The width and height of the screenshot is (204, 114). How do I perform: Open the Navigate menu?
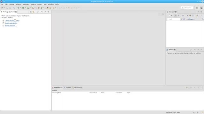click(x=26, y=4)
